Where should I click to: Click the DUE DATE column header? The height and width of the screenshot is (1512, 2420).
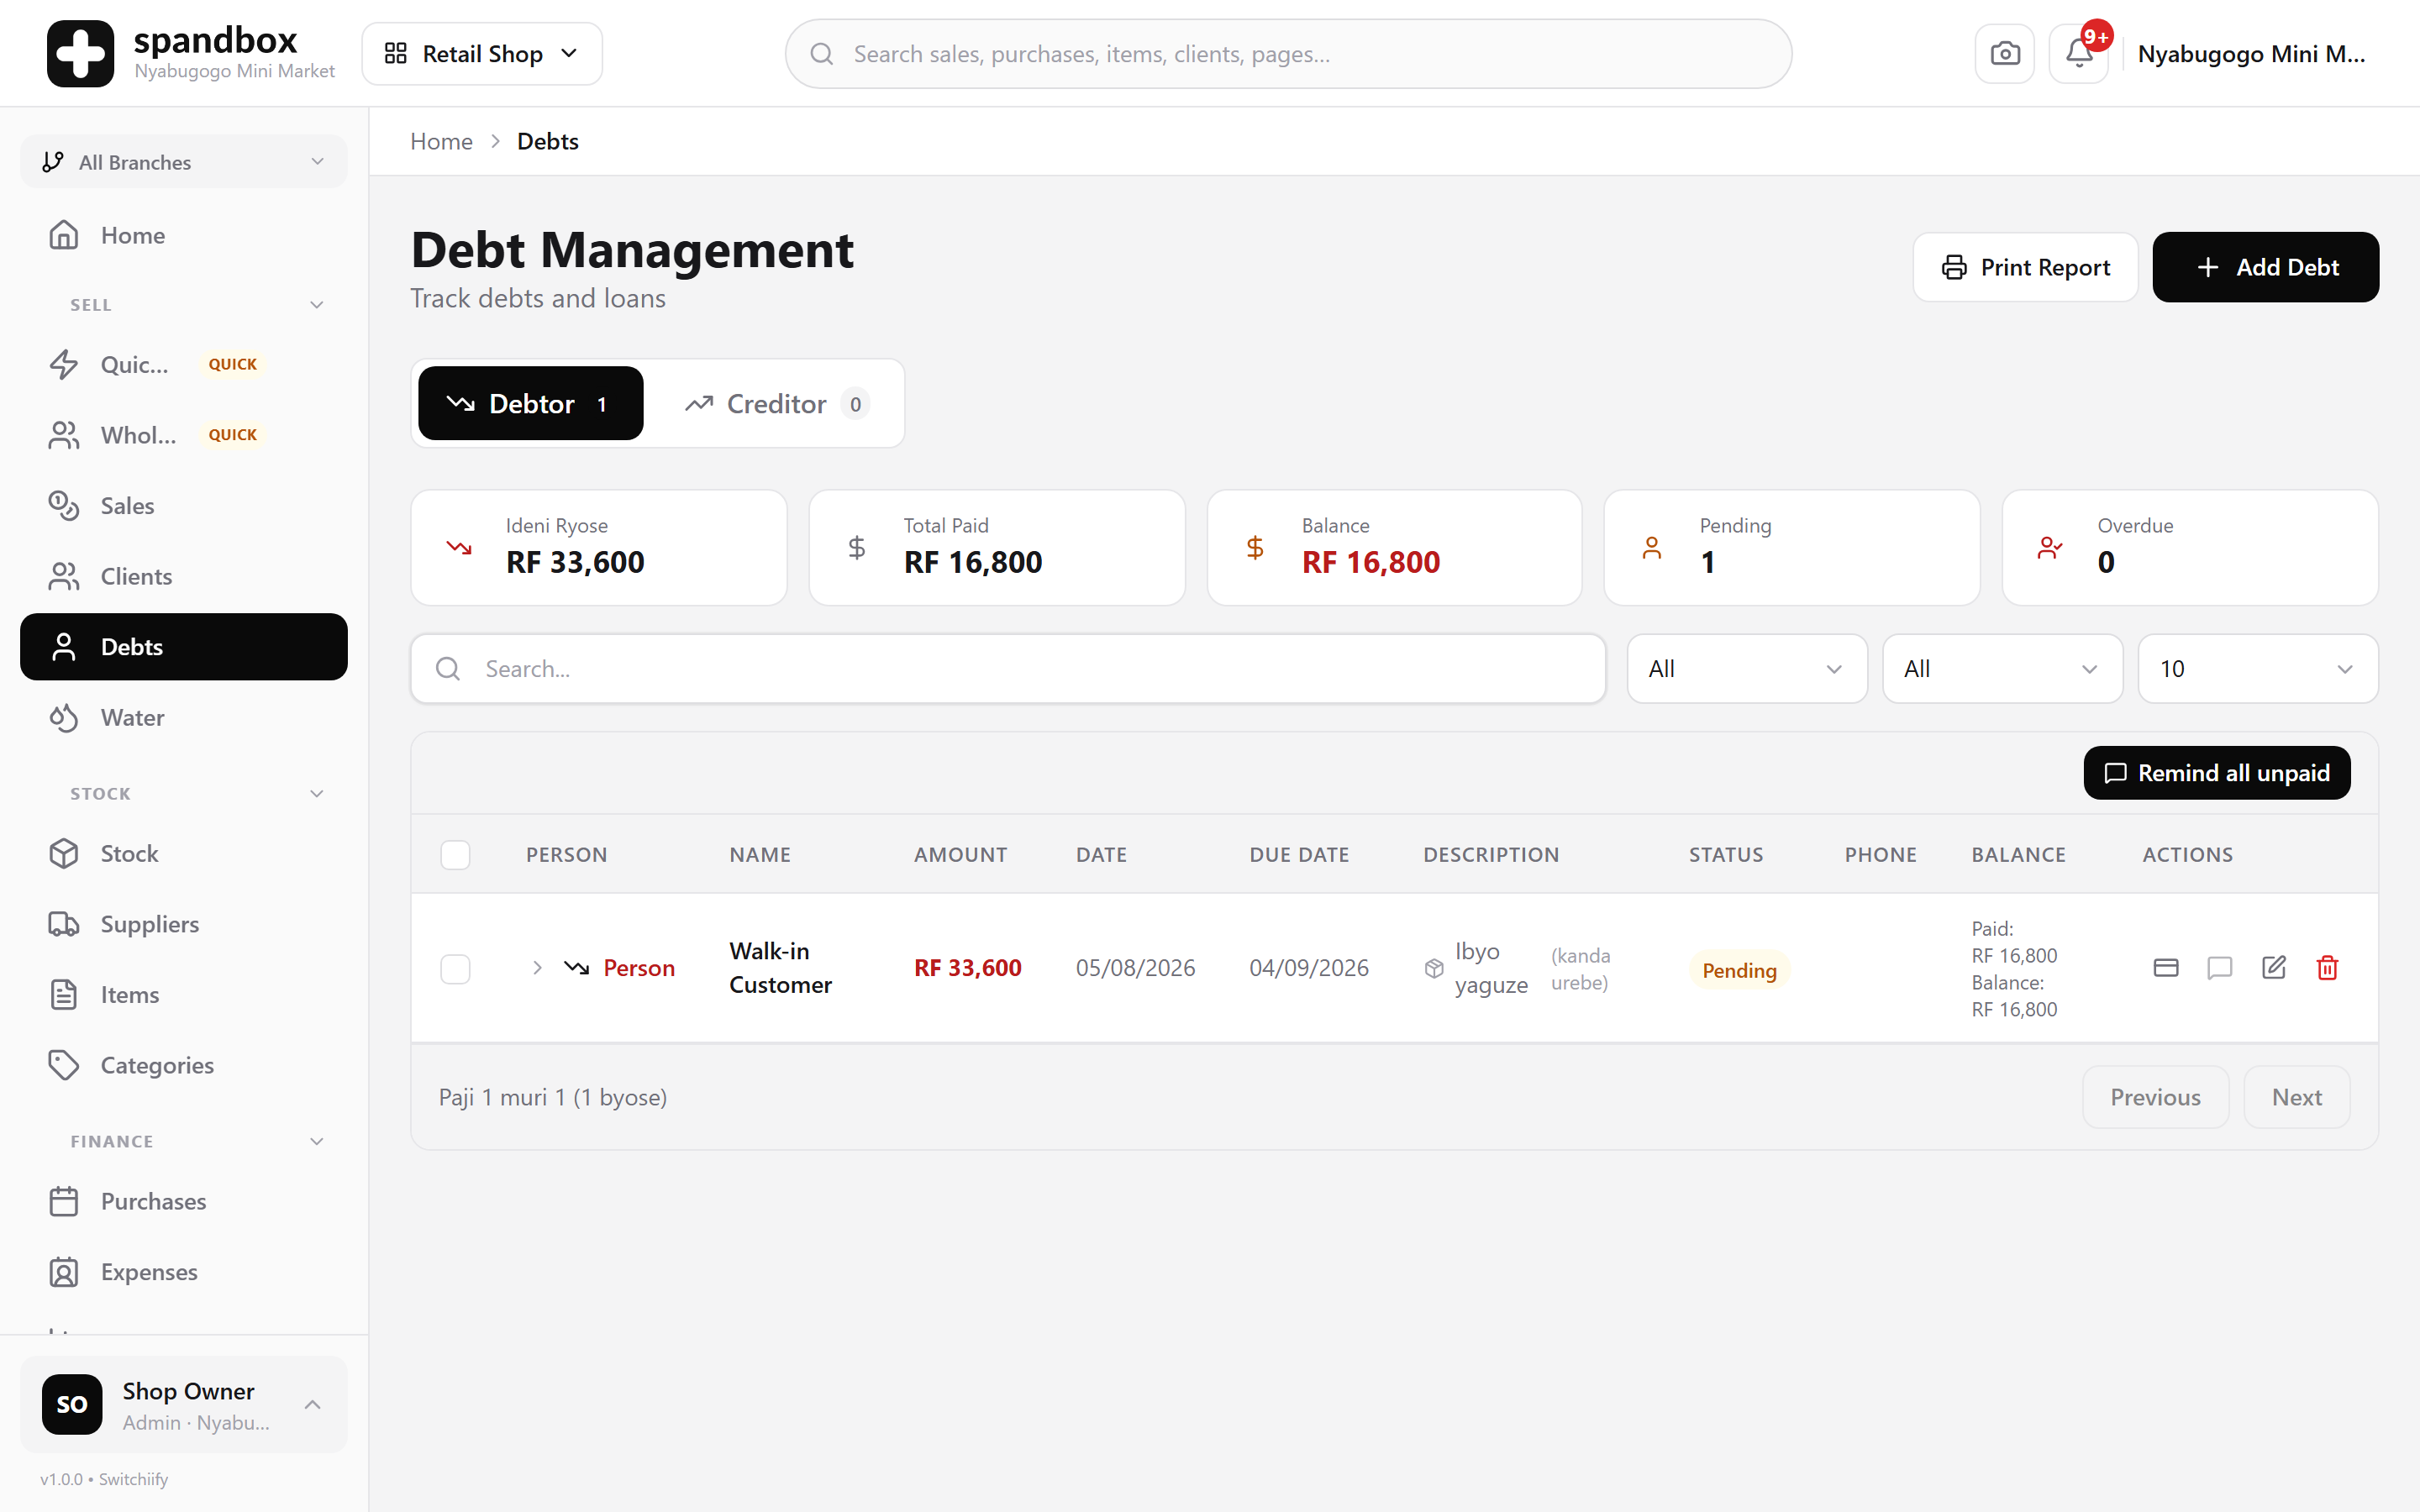[x=1299, y=855]
